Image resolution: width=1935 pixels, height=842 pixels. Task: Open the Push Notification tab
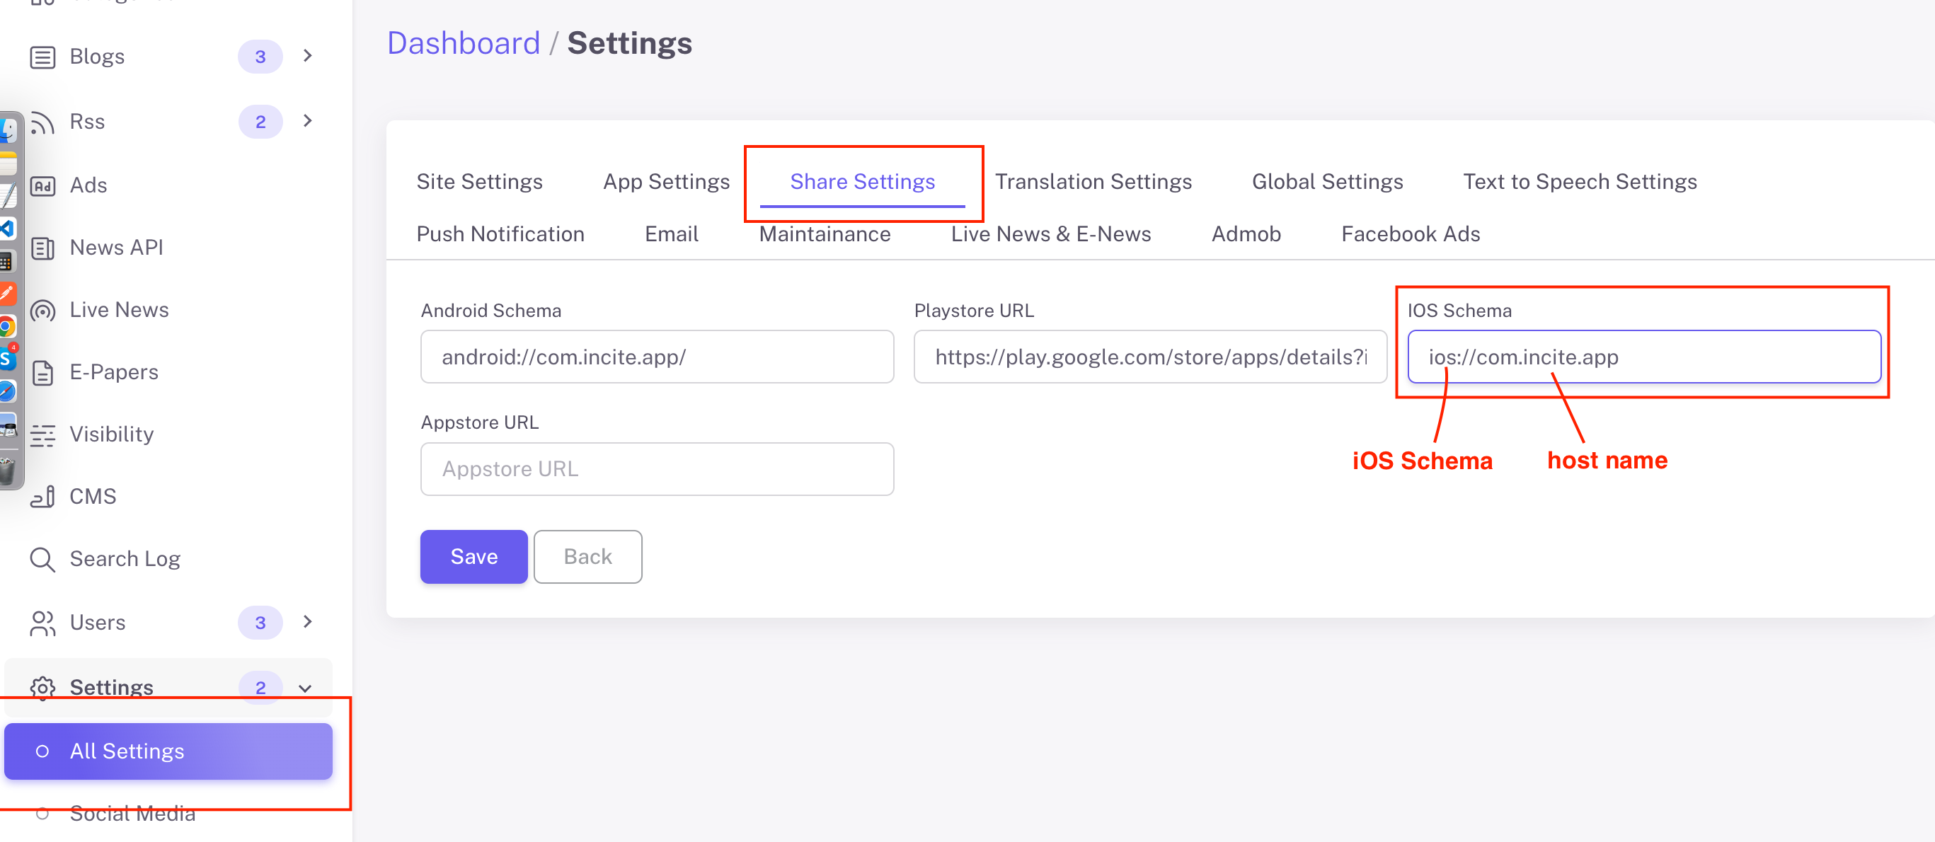(x=500, y=234)
